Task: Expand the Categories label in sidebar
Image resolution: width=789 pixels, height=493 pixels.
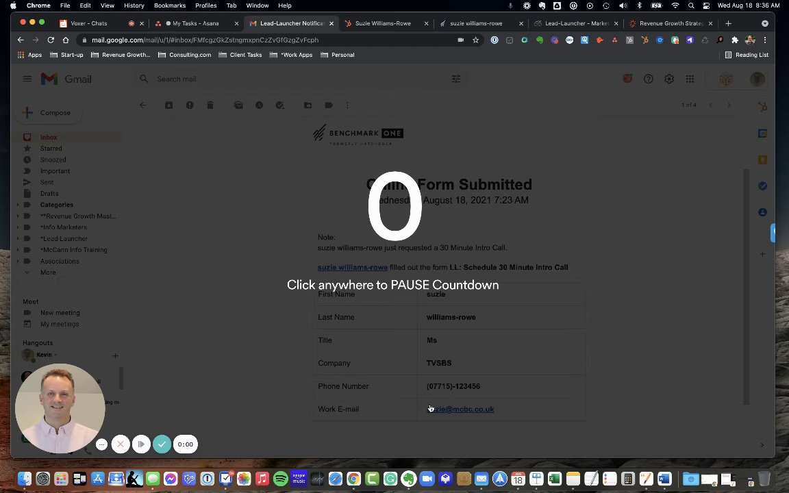Action: click(18, 205)
